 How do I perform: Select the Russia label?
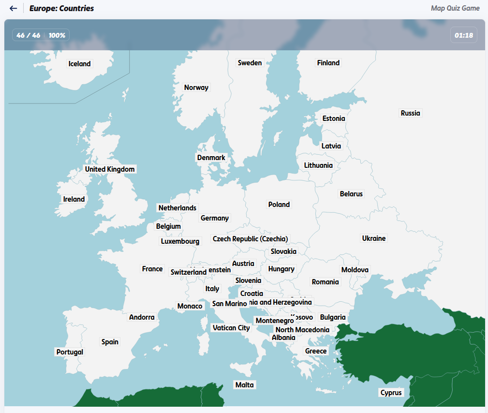411,113
